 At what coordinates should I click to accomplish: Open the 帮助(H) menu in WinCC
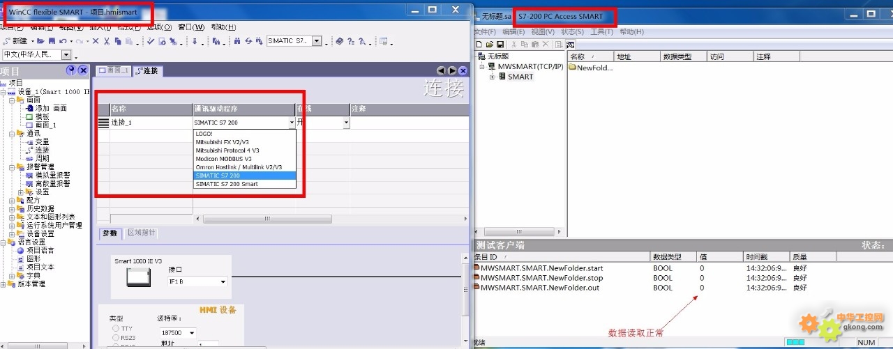click(223, 27)
